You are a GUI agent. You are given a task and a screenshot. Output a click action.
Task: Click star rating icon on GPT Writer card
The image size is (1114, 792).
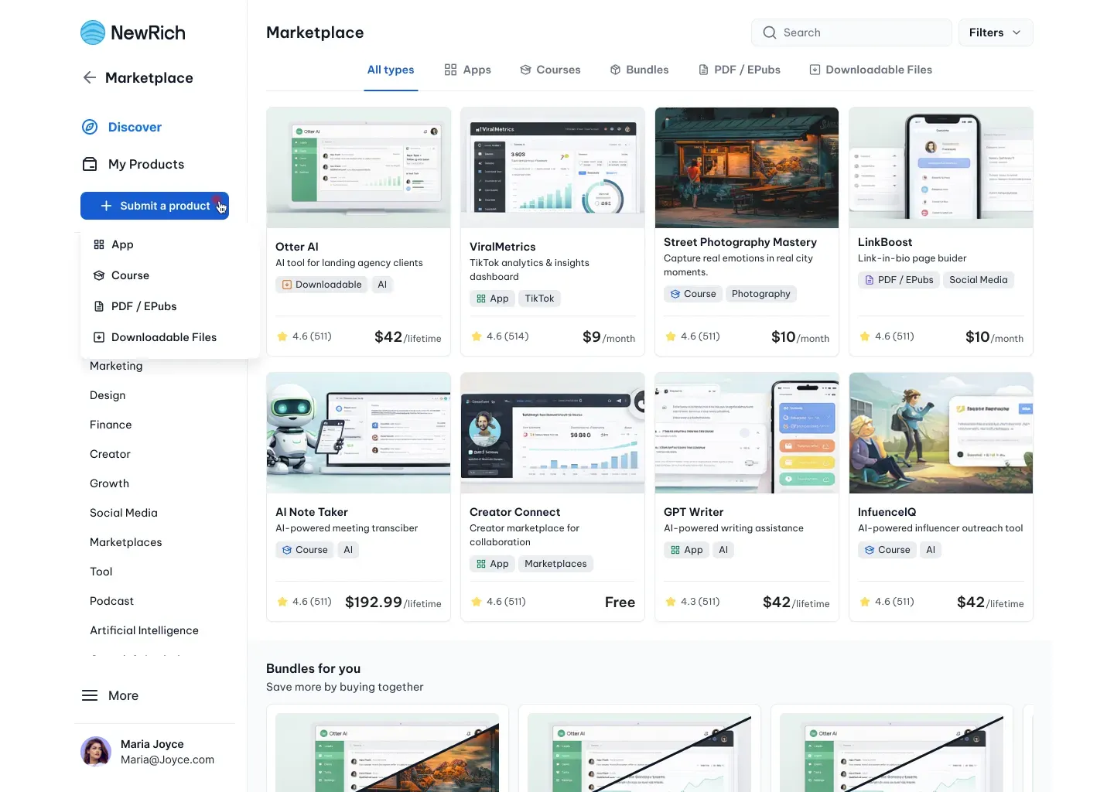click(671, 602)
